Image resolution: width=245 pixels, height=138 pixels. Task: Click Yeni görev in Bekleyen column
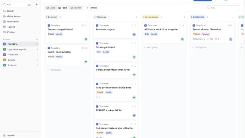coord(54,70)
